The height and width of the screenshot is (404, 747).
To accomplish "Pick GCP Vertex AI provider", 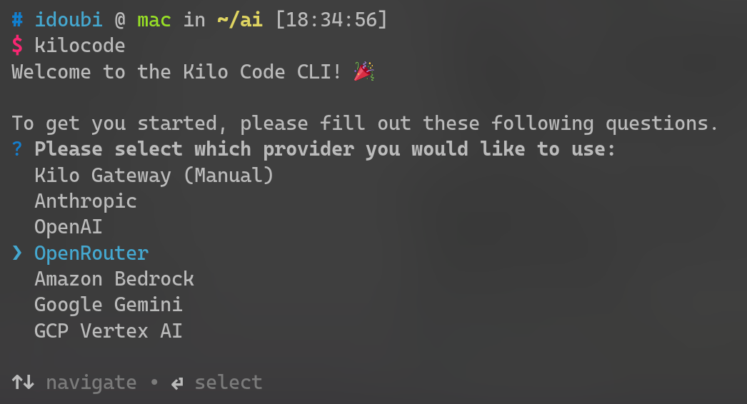I will (x=108, y=331).
